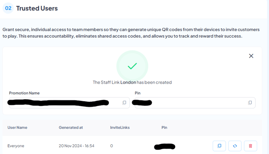Click the hidden pin in Everyone row
This screenshot has height=154, width=269.
coord(165,147)
